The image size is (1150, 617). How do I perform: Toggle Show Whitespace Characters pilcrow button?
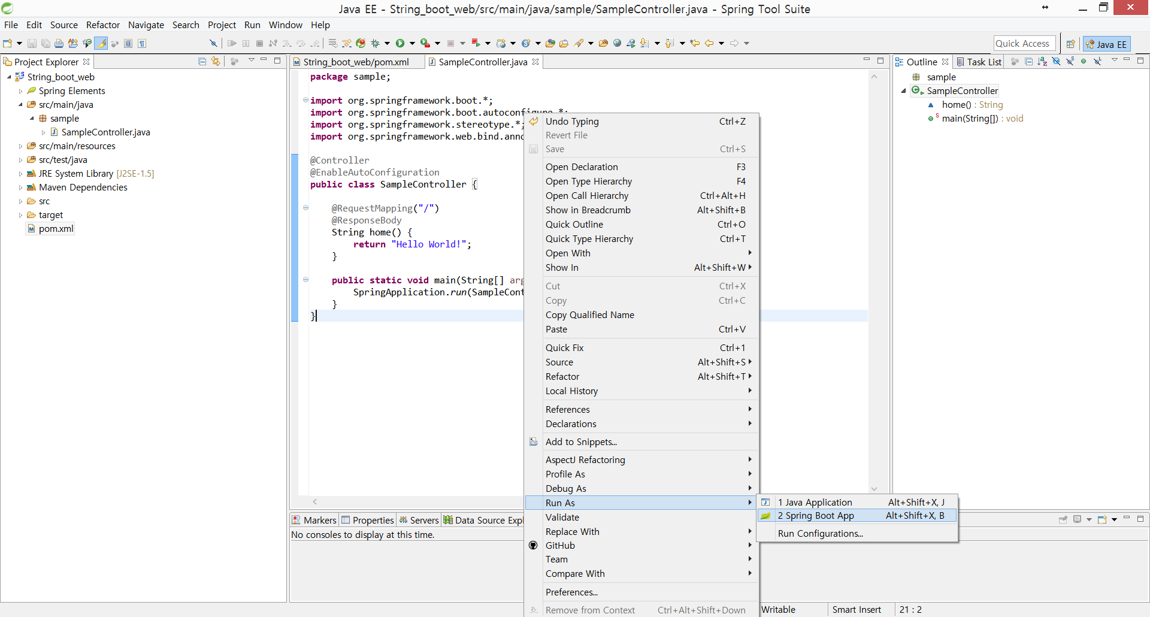142,43
